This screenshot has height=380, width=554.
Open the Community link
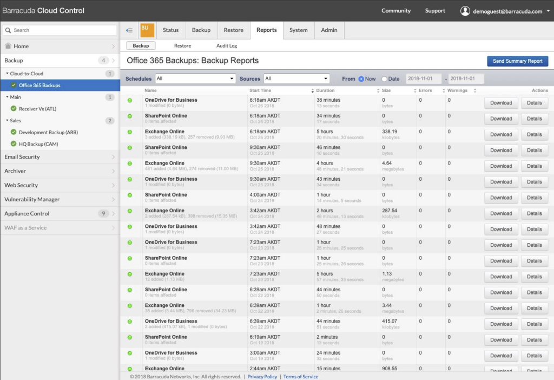point(396,11)
